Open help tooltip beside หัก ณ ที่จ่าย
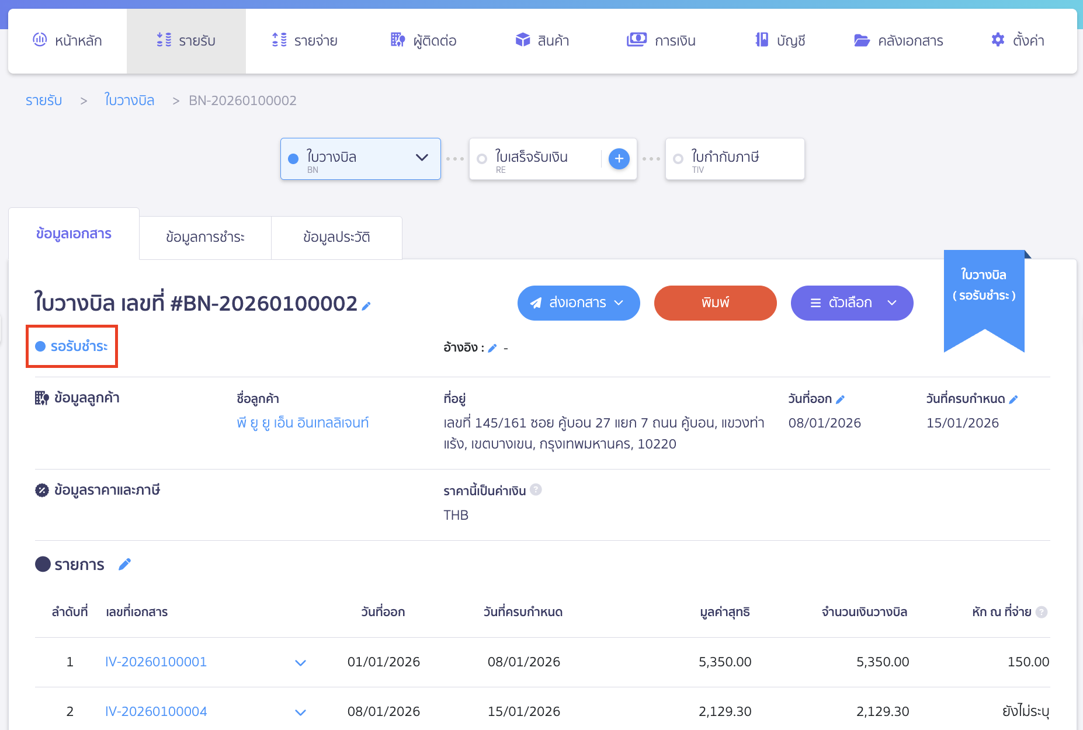The width and height of the screenshot is (1083, 730). 1041,611
